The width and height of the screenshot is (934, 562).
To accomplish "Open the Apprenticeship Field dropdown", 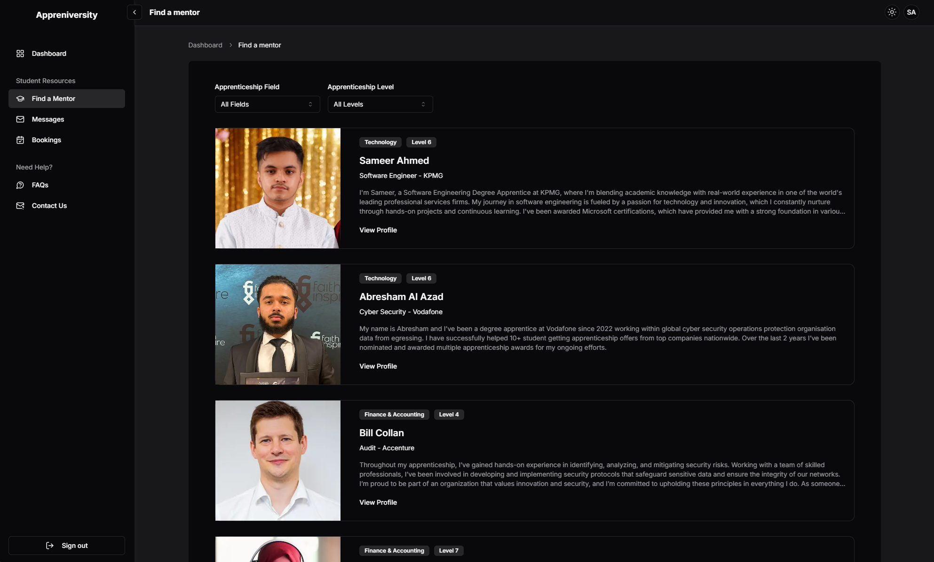I will click(x=267, y=104).
